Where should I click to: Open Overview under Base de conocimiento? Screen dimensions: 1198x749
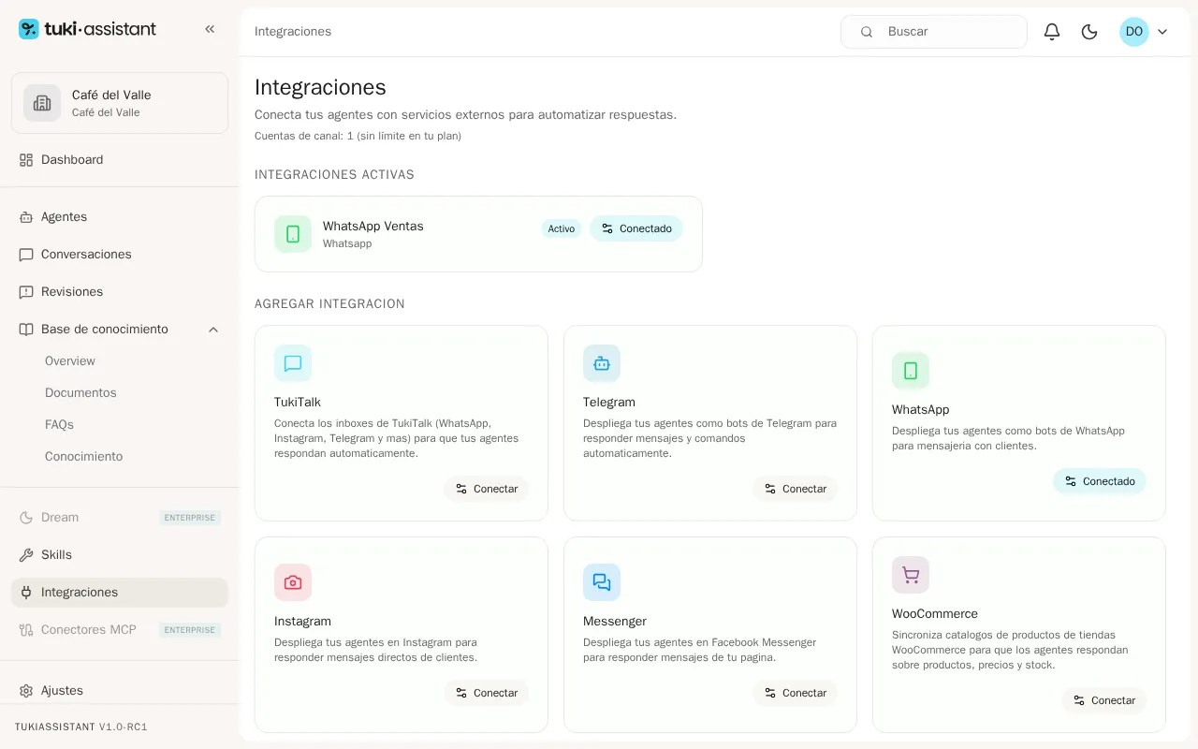(70, 361)
